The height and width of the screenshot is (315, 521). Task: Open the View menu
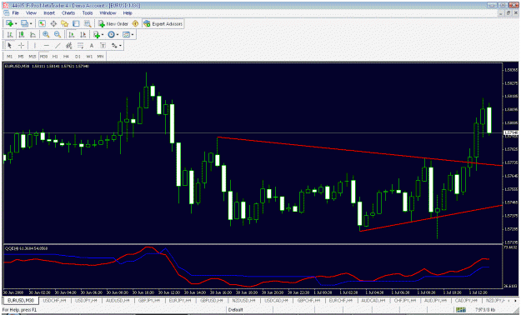(x=31, y=13)
